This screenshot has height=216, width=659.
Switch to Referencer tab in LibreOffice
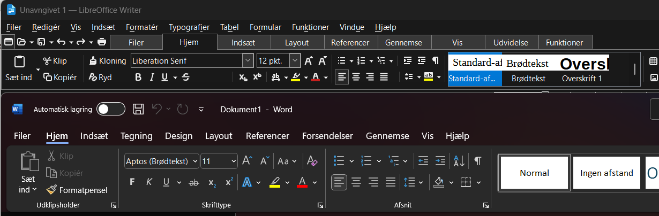click(x=350, y=42)
